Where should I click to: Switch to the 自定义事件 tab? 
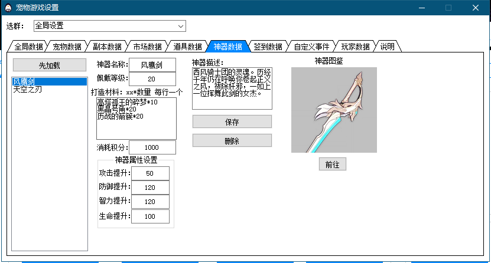point(311,47)
